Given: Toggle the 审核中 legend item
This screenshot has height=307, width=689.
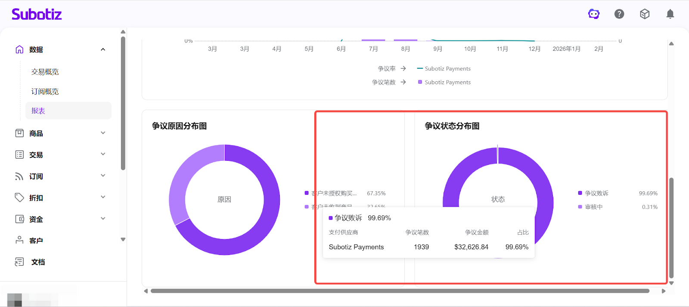Looking at the screenshot, I should tap(593, 207).
